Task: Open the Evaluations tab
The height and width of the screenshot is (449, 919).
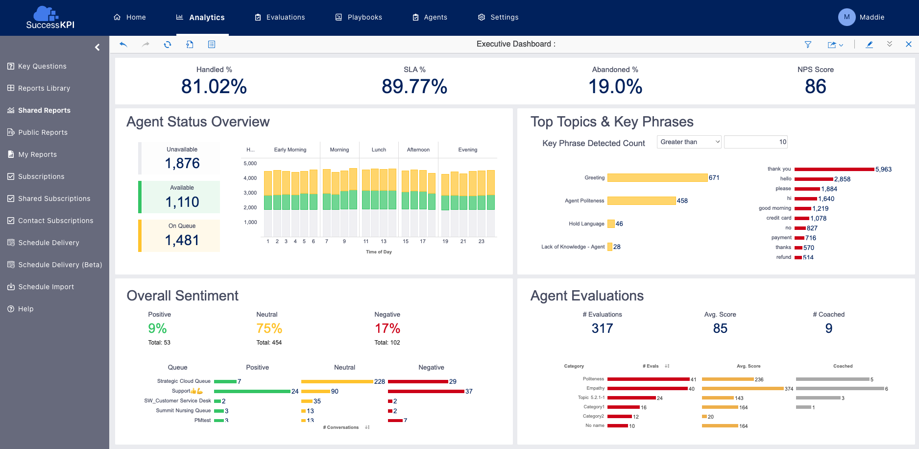Action: (280, 17)
